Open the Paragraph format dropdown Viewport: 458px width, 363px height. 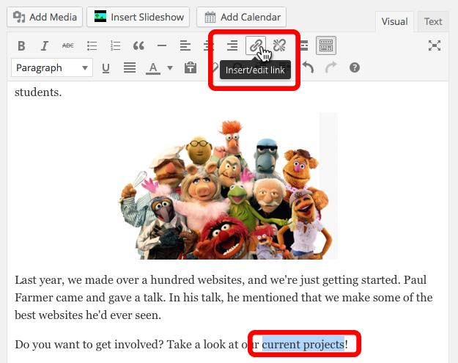coord(52,68)
